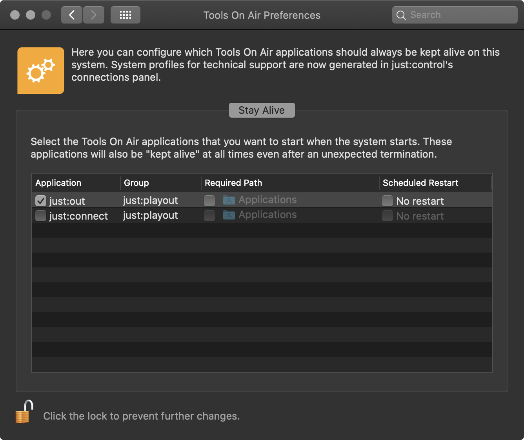Sort by Application column header
The image size is (524, 440).
(76, 183)
